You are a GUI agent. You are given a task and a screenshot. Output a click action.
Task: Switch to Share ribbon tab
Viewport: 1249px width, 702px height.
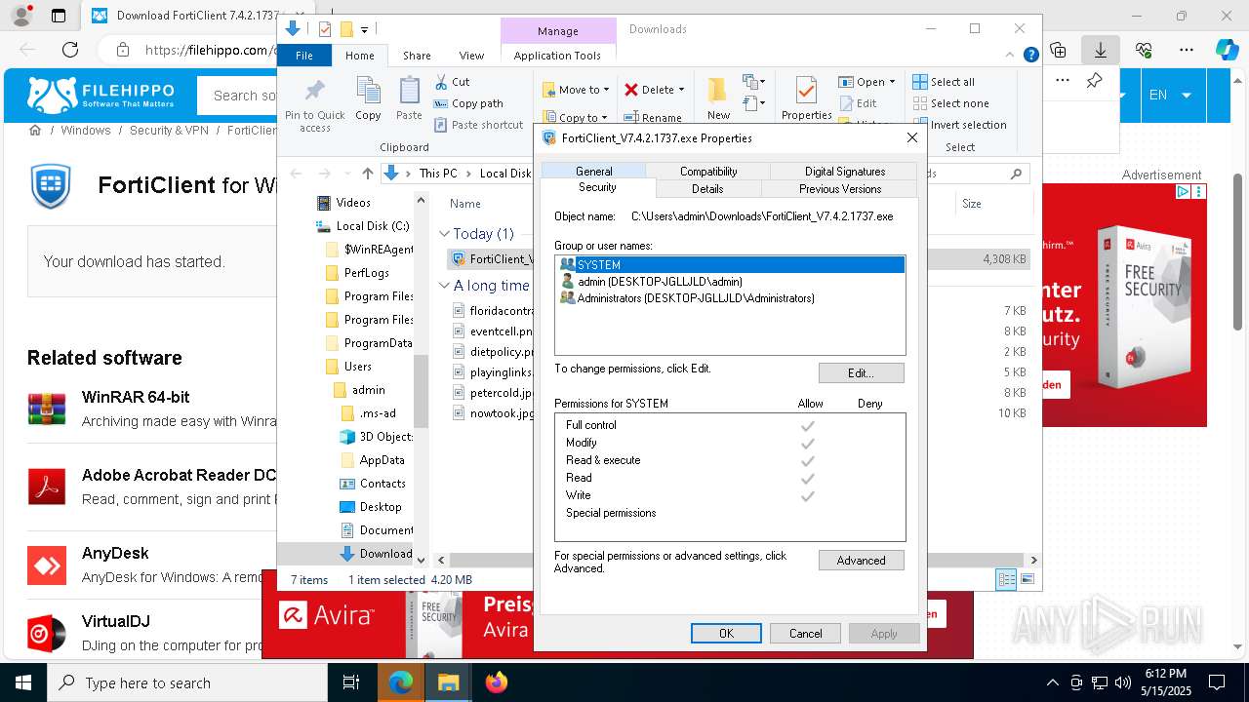pos(417,56)
